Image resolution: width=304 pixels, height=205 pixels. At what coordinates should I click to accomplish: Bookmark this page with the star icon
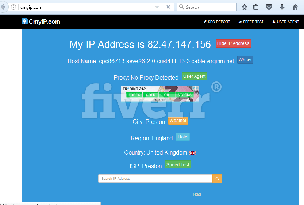pyautogui.click(x=245, y=7)
